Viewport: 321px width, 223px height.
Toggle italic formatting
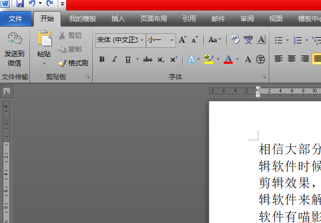pos(114,59)
